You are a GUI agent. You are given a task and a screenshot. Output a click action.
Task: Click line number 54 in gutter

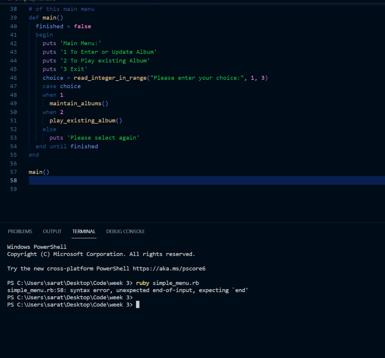[14, 146]
